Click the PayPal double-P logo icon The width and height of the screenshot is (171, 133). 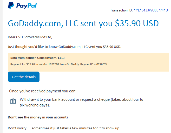11,5
